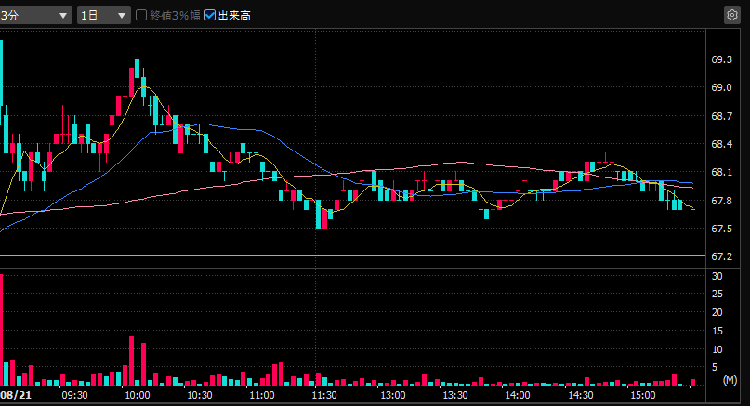
Task: Open the 1日 period dropdown
Action: pyautogui.click(x=104, y=15)
